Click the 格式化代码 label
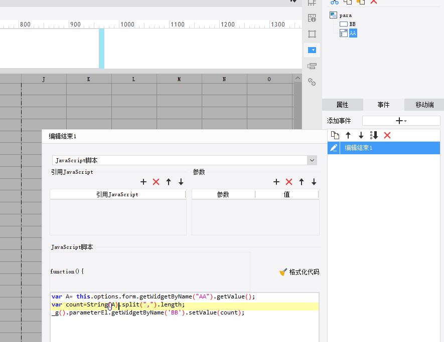444x342 pixels. (304, 272)
